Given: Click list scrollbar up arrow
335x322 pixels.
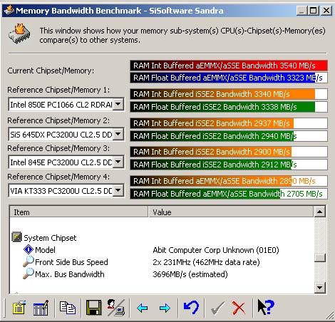Looking at the screenshot, I should [x=320, y=212].
